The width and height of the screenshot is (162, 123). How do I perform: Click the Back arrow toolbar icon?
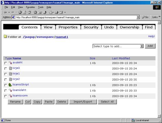[5, 12]
